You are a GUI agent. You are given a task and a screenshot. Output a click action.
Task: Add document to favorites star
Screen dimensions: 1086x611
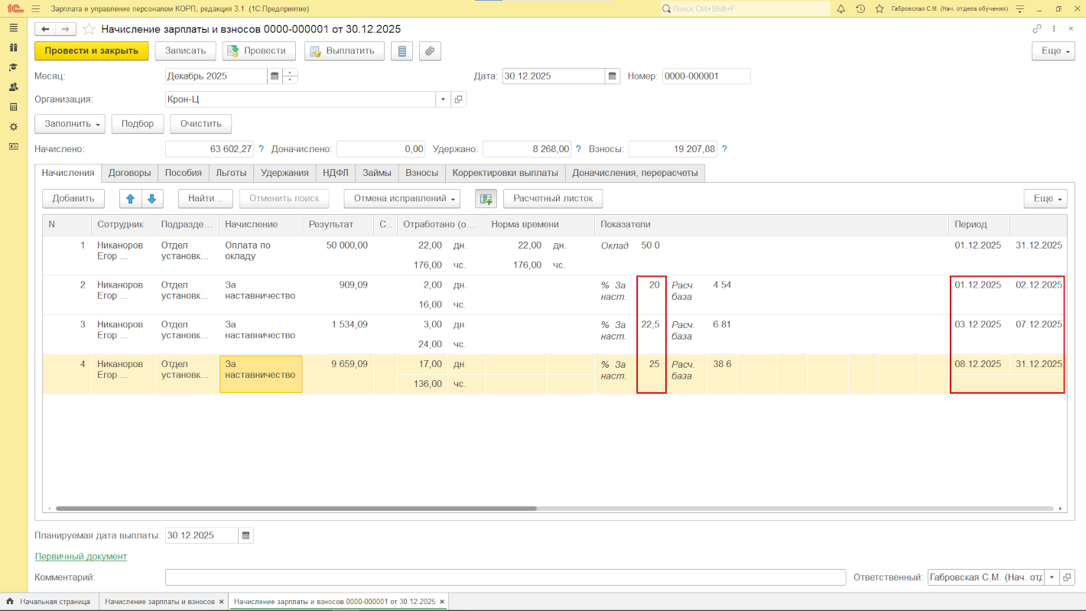tap(89, 29)
